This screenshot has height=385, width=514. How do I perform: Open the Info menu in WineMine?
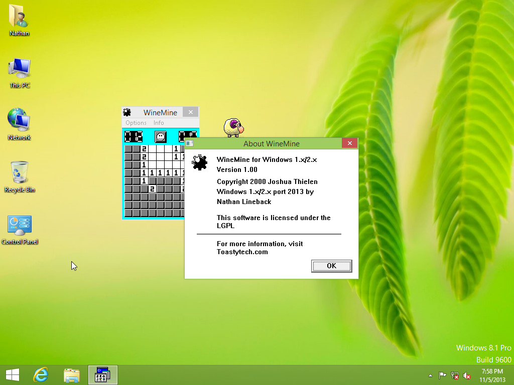click(159, 123)
